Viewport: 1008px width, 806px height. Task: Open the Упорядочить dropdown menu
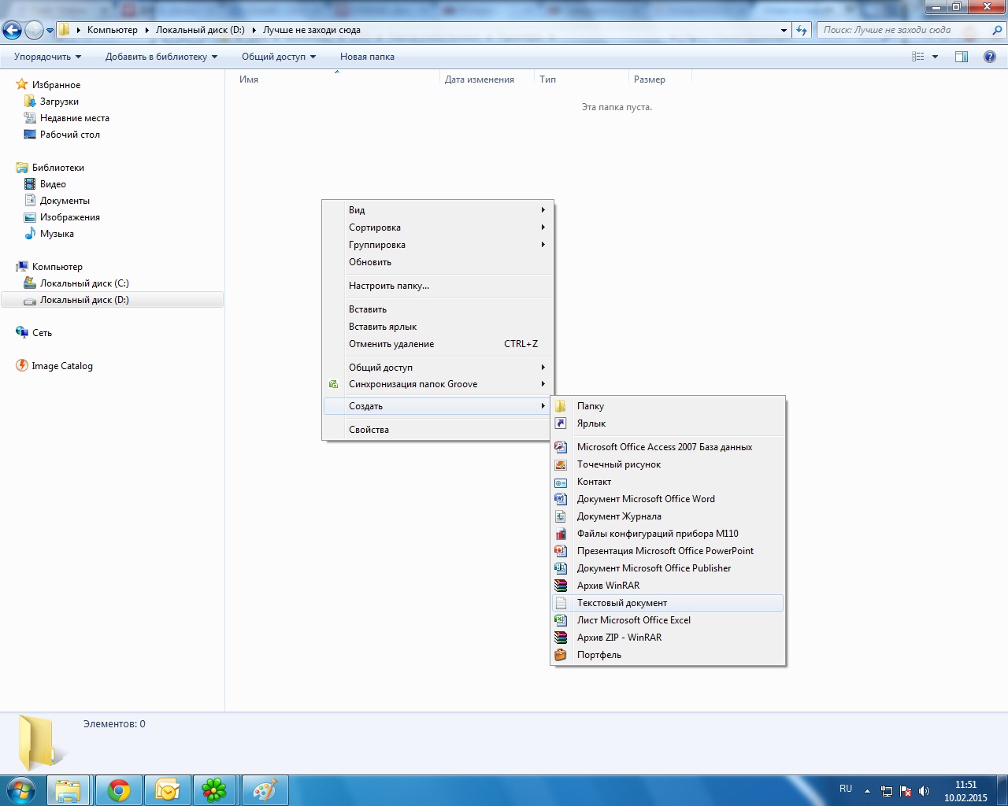[x=47, y=57]
